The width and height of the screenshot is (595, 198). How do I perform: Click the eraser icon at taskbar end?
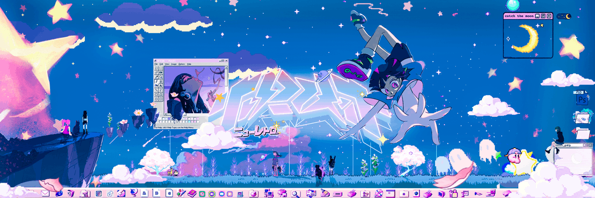click(x=507, y=193)
